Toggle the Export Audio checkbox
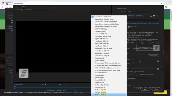Screen dimensions: 172x96 coord(129,27)
